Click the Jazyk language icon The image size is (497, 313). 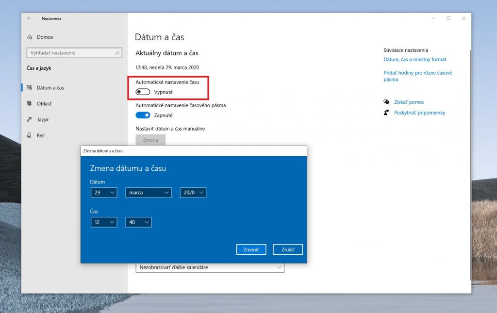[x=29, y=119]
